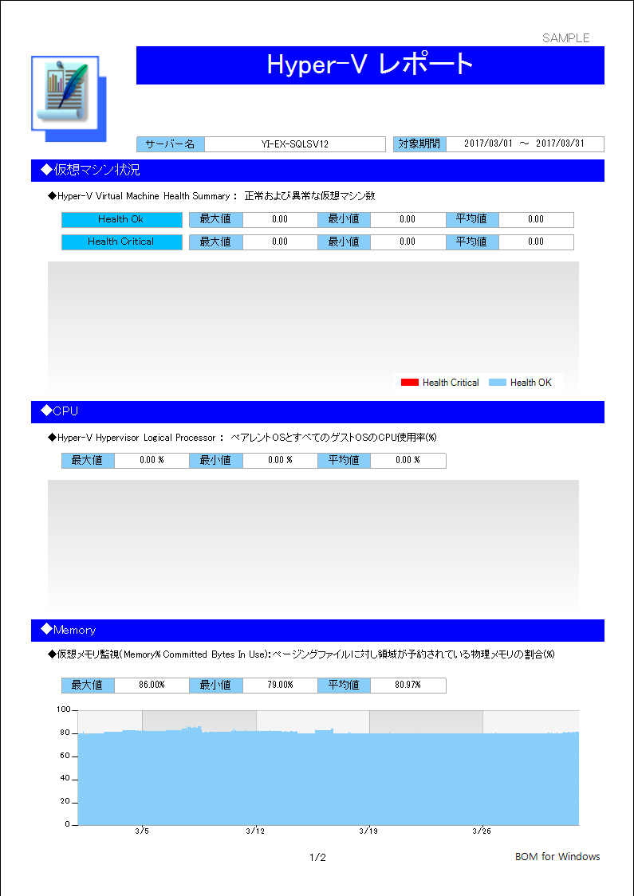
Task: Select the server name value YI-EX-SQLSV12
Action: click(295, 144)
